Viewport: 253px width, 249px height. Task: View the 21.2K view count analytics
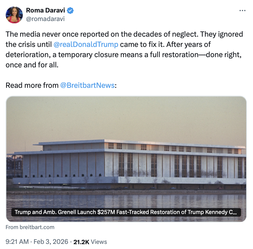81,242
